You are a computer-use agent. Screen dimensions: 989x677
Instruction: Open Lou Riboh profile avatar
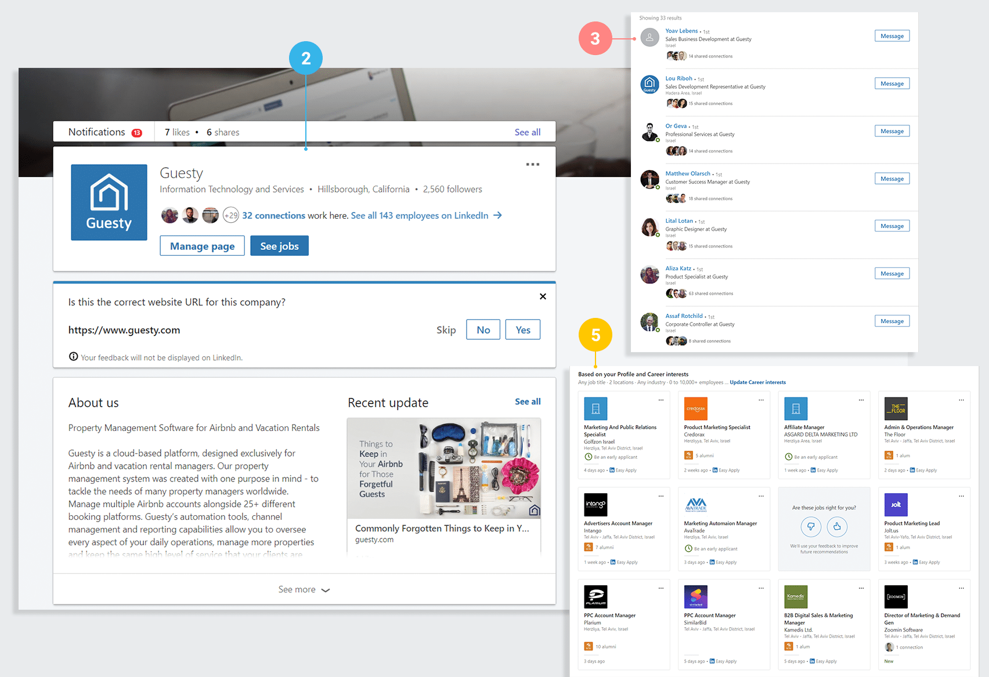(649, 85)
